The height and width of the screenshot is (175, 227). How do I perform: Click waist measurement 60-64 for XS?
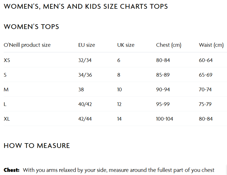coord(206,60)
